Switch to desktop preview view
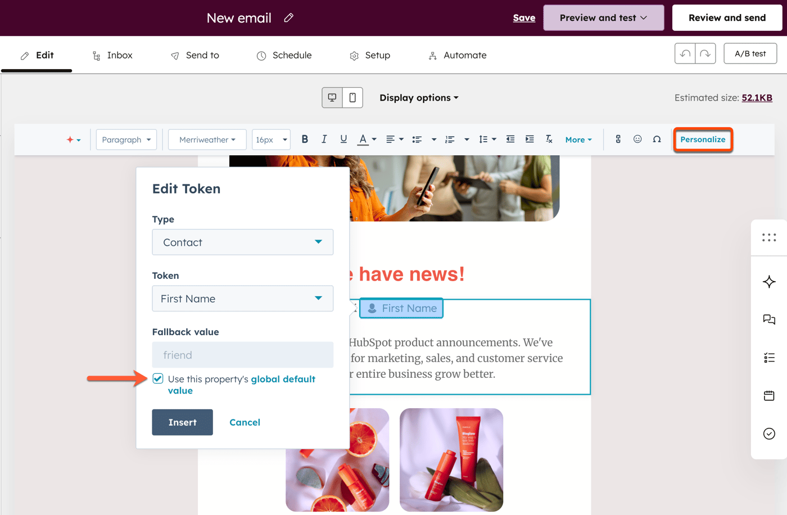This screenshot has width=787, height=515. [x=332, y=97]
